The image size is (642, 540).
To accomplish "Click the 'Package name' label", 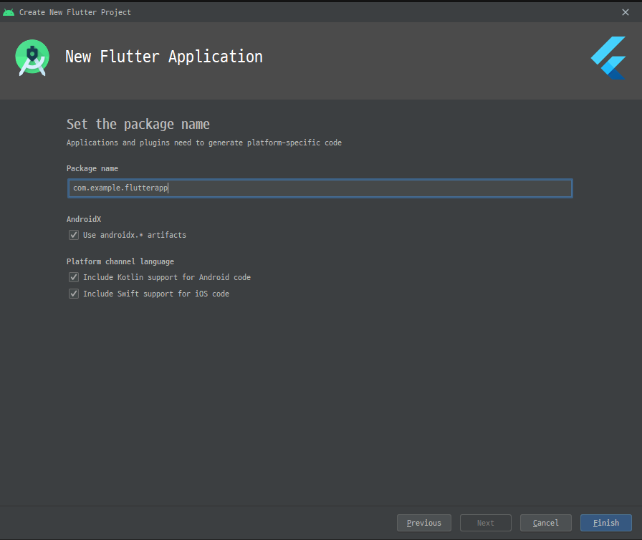I will coord(92,168).
